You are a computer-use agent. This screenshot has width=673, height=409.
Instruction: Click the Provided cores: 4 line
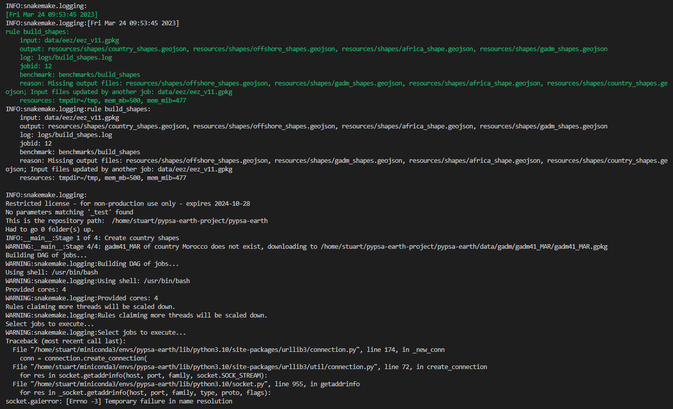click(34, 289)
